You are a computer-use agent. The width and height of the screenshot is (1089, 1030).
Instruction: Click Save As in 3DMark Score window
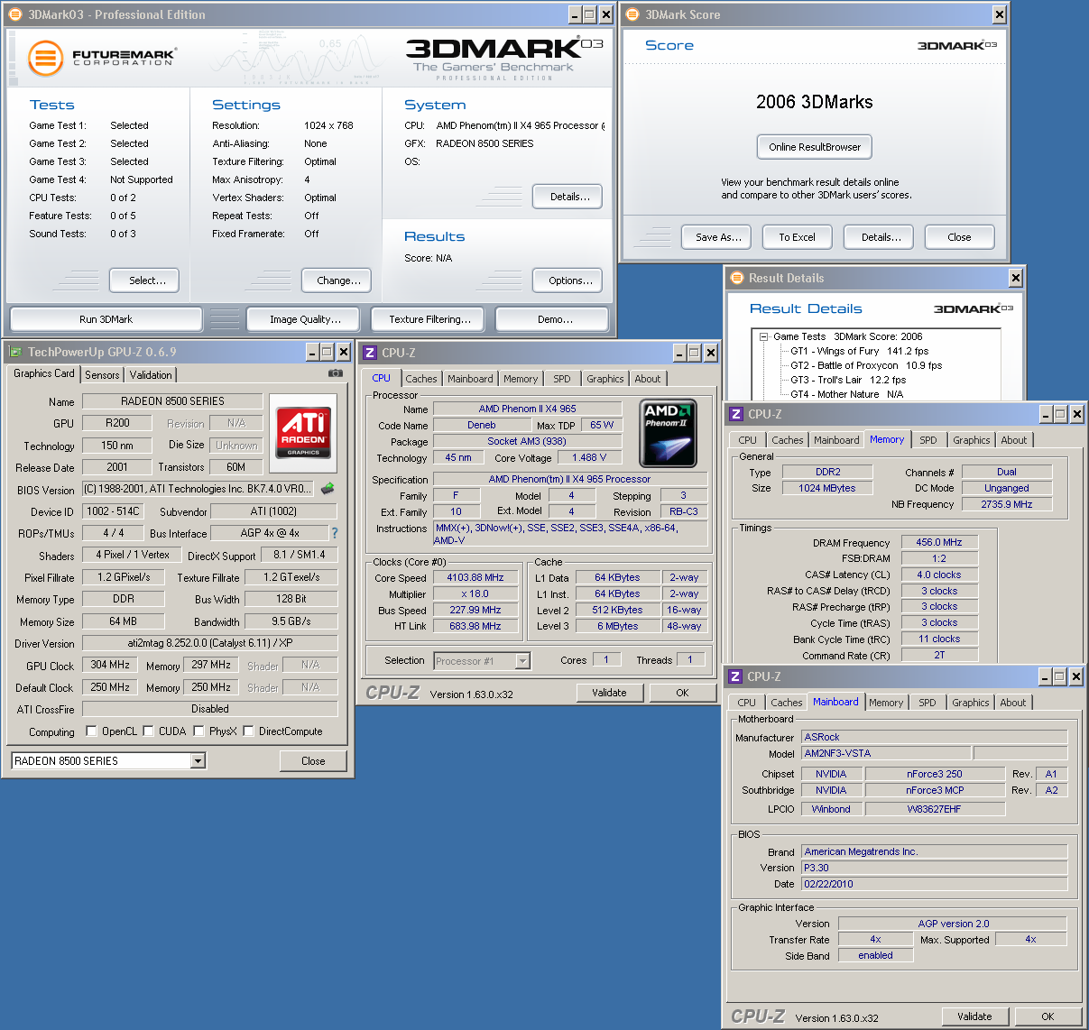point(718,237)
